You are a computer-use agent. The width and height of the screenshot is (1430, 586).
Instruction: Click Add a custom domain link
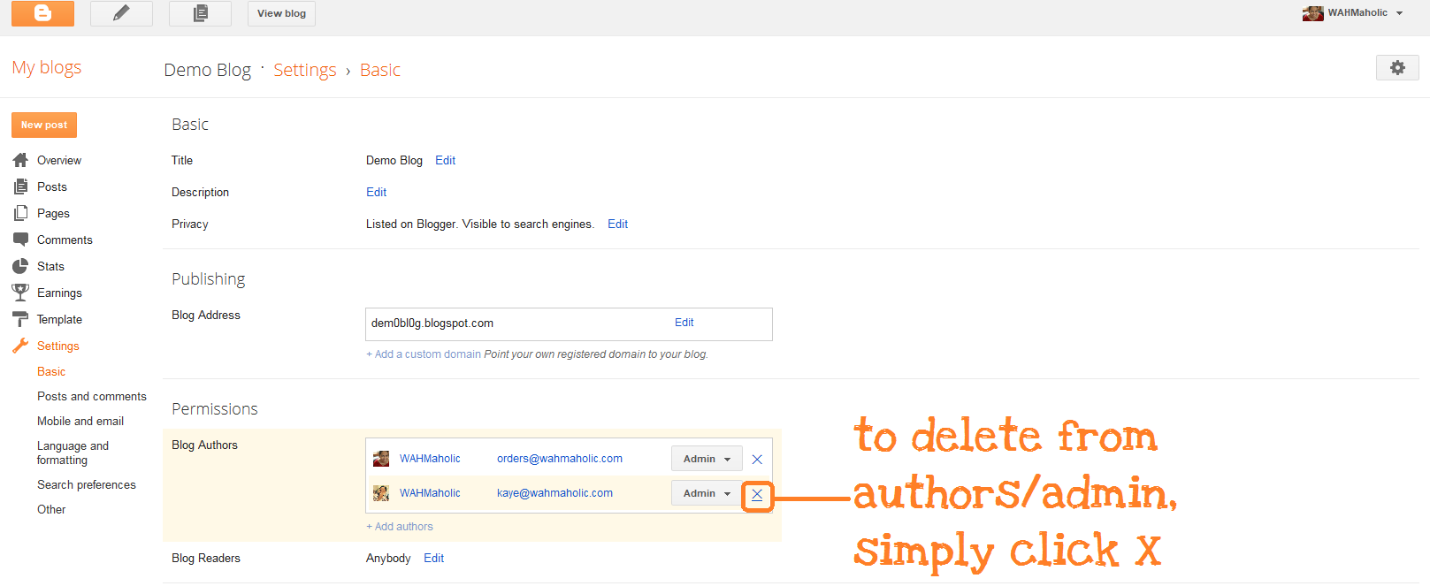click(x=424, y=354)
